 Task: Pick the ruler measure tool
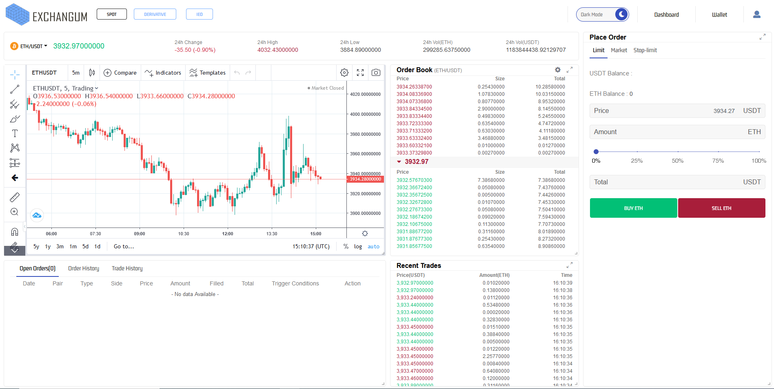(15, 197)
